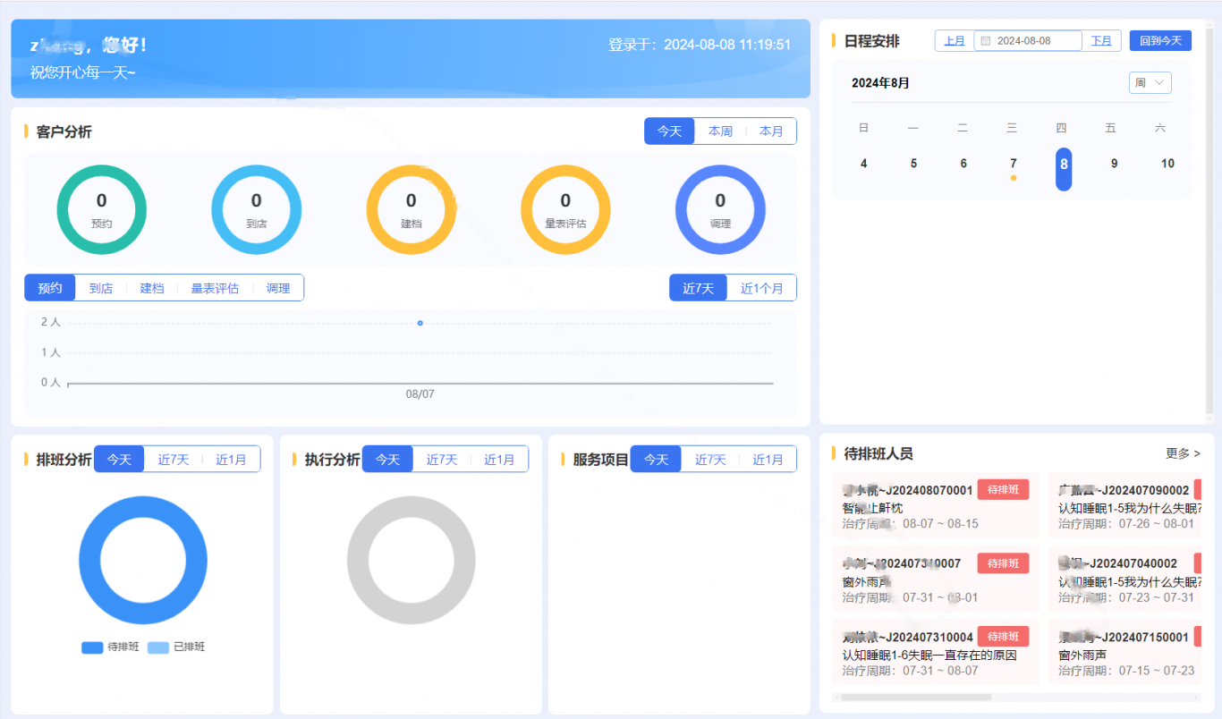The width and height of the screenshot is (1222, 719).
Task: Switch 客户分析 to 本周
Action: pyautogui.click(x=720, y=131)
